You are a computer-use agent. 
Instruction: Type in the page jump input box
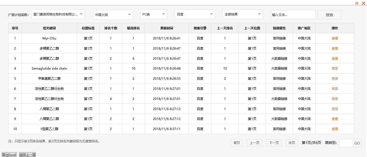[x=346, y=143]
